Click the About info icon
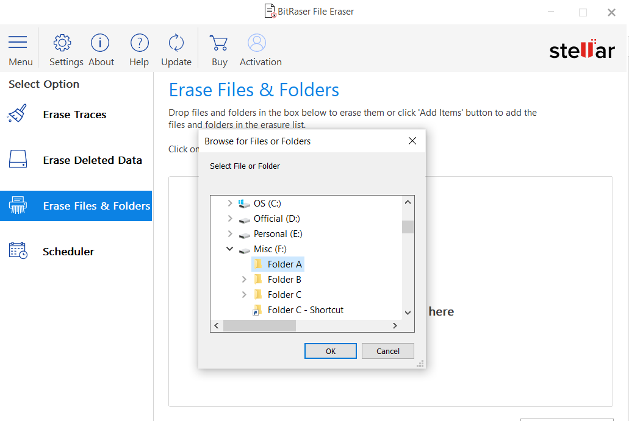The width and height of the screenshot is (629, 421). [100, 43]
